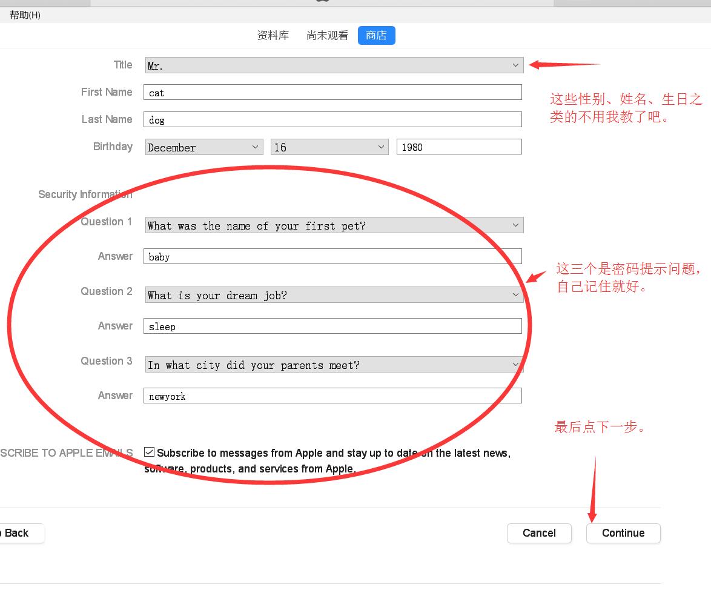Select the Last Name field containing dog

[x=332, y=119]
